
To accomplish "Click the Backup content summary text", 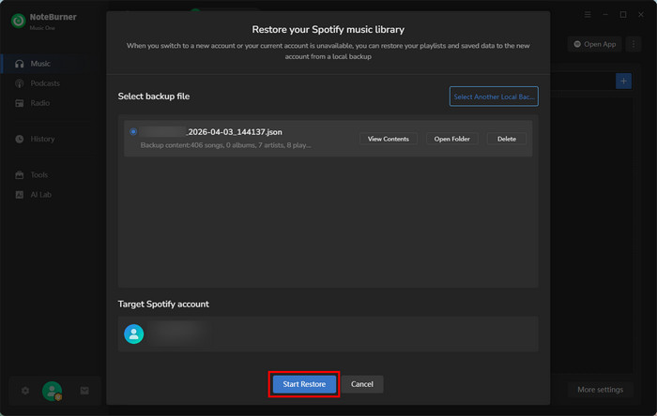I will click(x=225, y=145).
